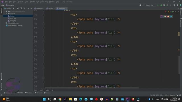Open File Explorer from the taskbar

click(70, 99)
